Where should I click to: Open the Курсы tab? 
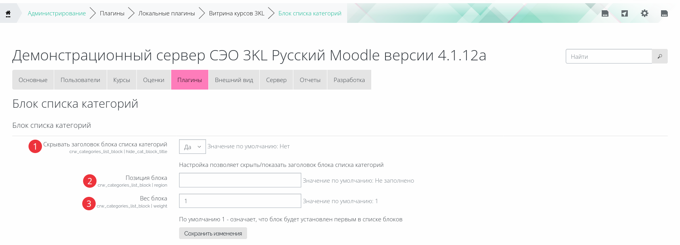click(122, 80)
